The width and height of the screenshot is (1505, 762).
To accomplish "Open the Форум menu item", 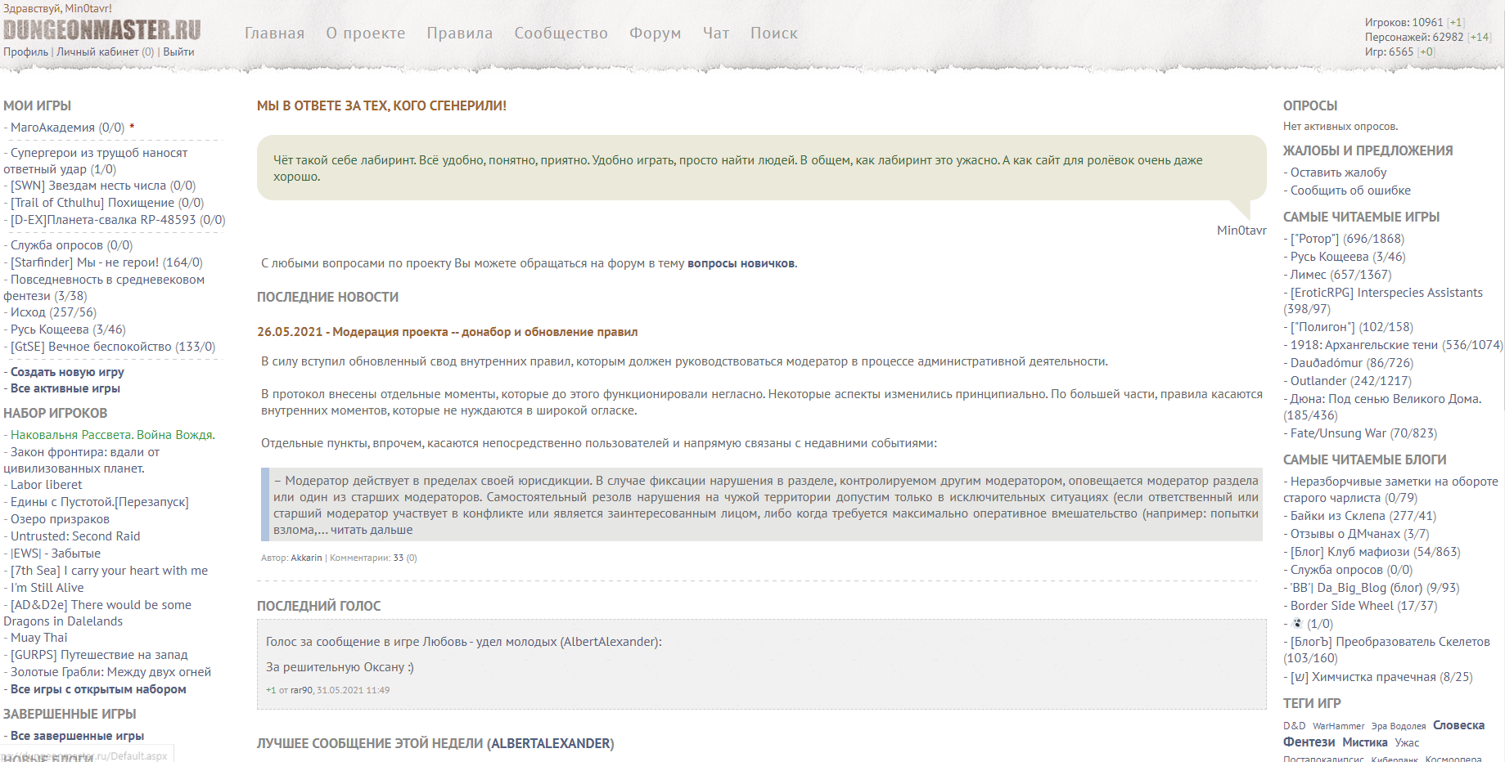I will (655, 34).
